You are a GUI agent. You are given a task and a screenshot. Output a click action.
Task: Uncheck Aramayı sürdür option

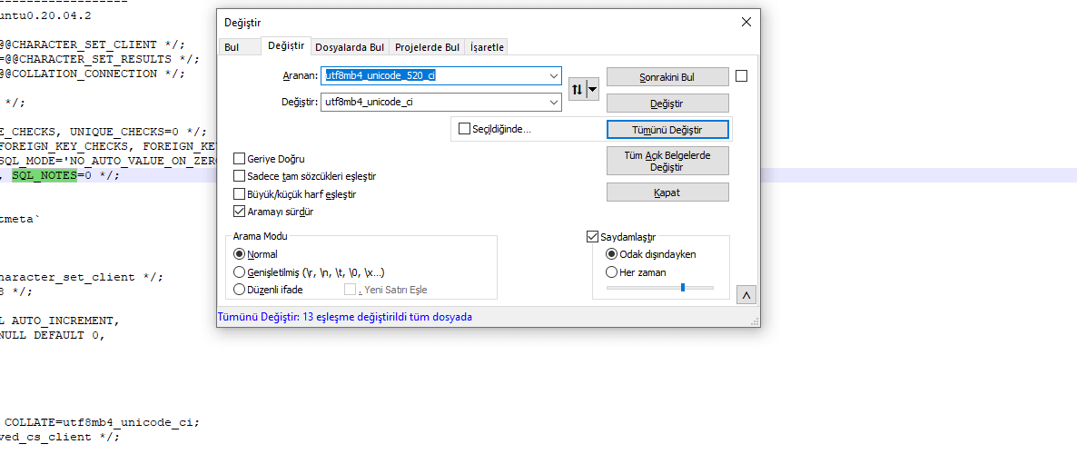tap(240, 212)
